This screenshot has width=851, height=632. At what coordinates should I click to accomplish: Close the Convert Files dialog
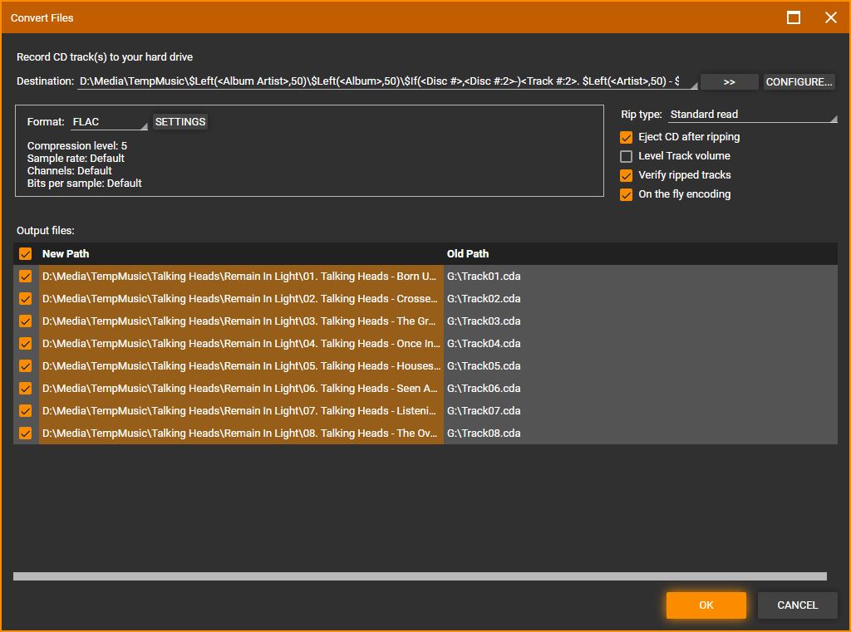click(830, 17)
